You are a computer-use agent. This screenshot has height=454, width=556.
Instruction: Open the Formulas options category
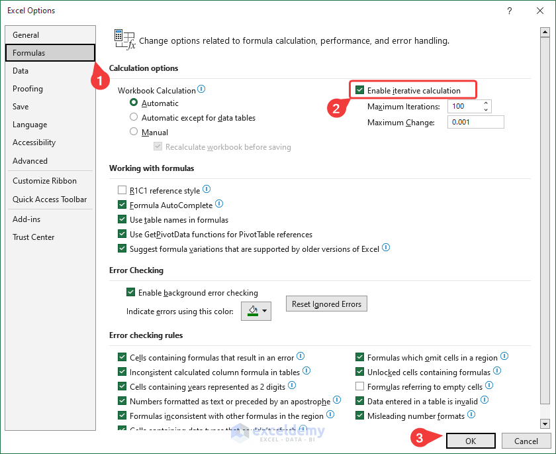pos(50,53)
